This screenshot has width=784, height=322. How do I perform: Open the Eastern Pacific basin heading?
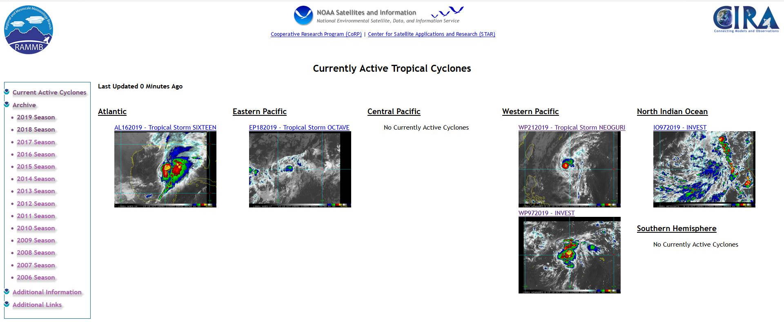[260, 112]
